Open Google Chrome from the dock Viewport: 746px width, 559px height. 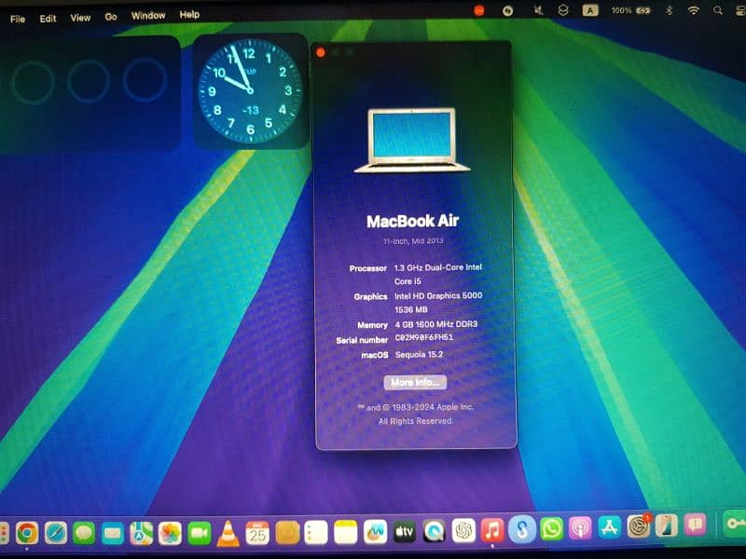[27, 532]
